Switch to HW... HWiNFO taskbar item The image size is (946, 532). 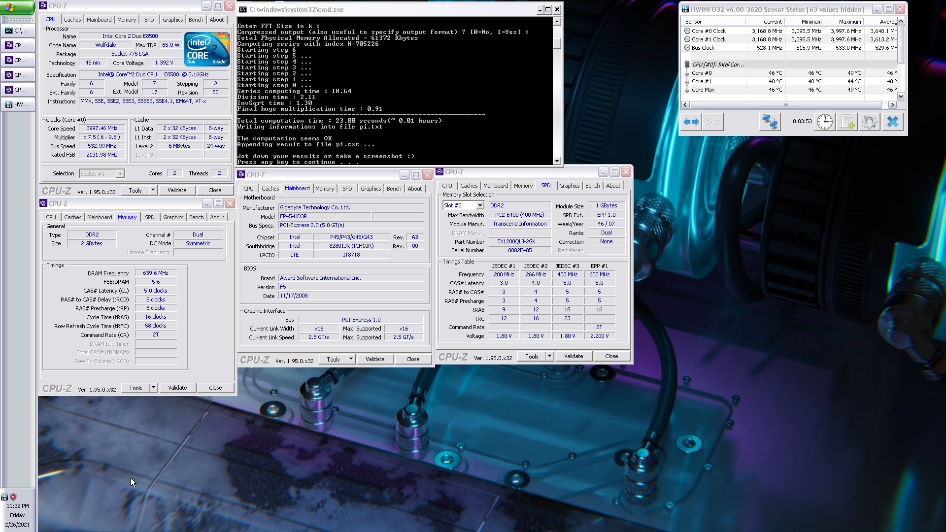pos(17,104)
